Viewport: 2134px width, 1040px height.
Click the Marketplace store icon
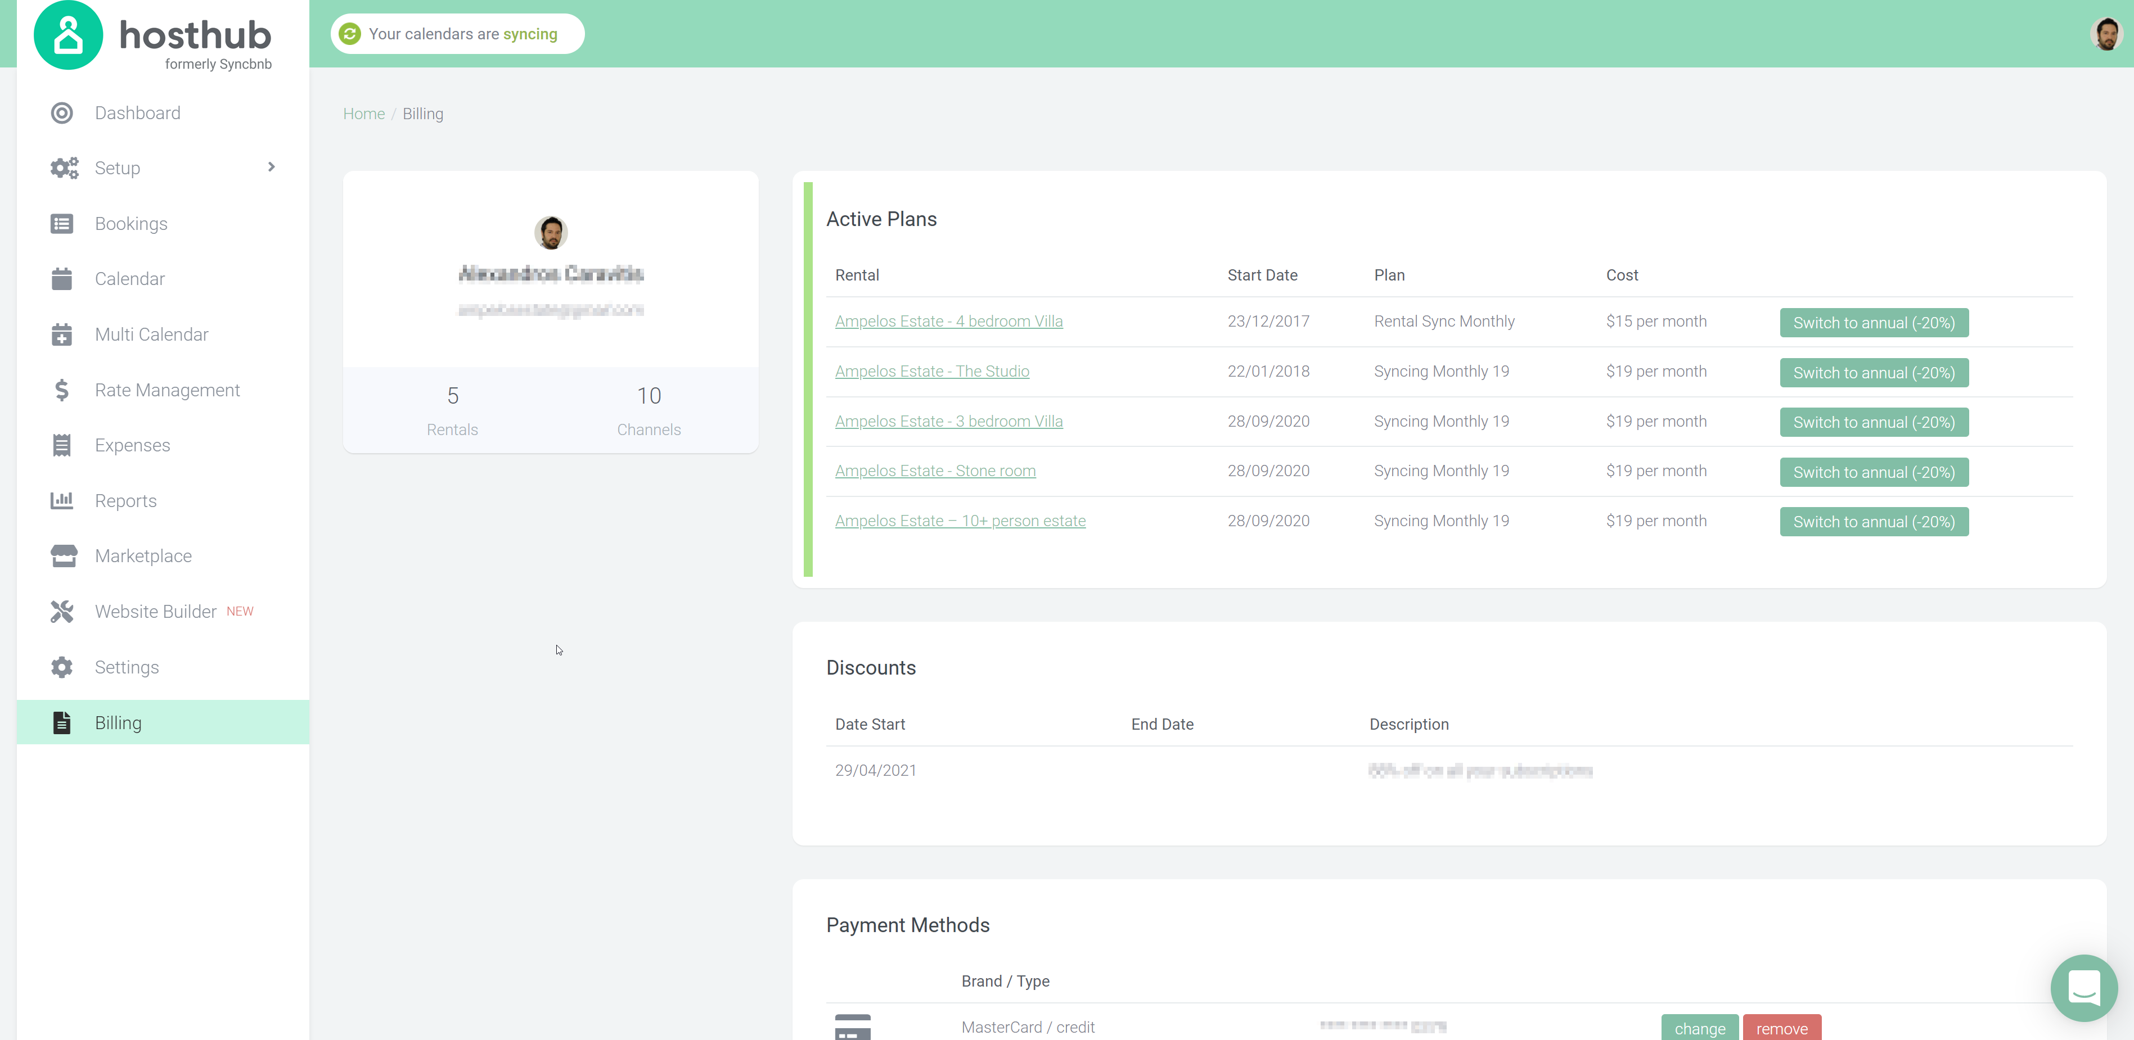point(64,555)
